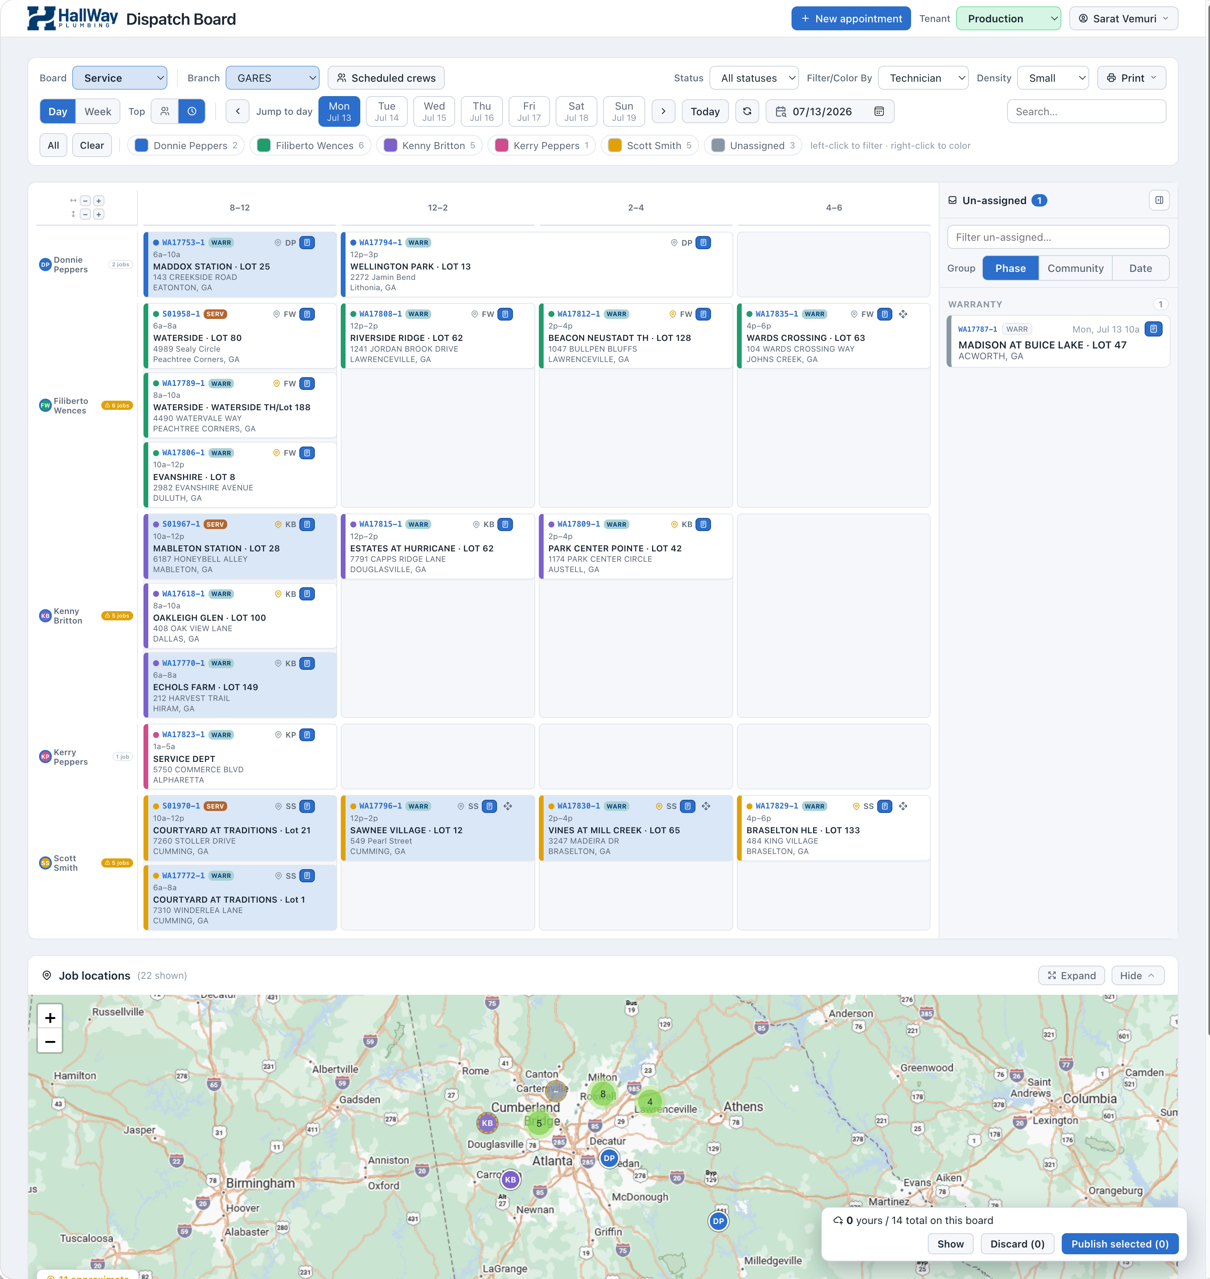This screenshot has width=1210, height=1279.
Task: Clear the technician filters
Action: 92,145
